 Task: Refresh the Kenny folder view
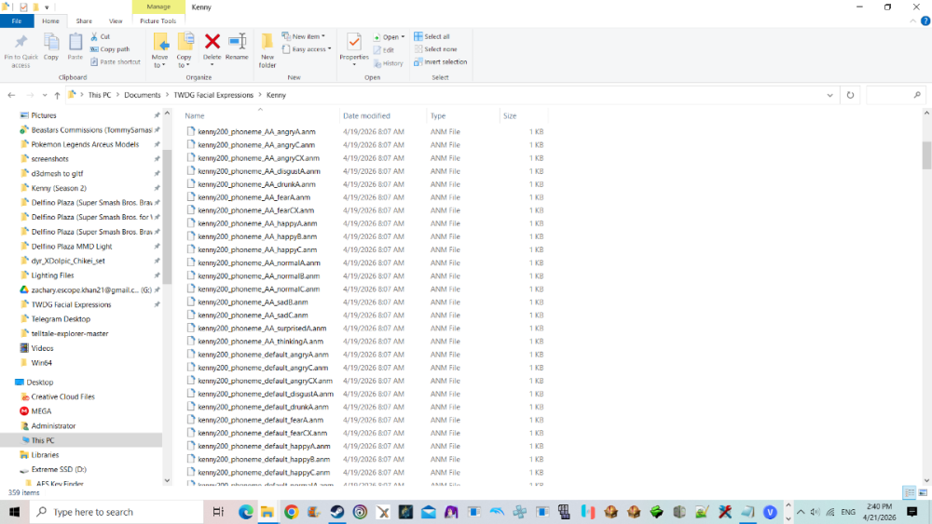(850, 95)
